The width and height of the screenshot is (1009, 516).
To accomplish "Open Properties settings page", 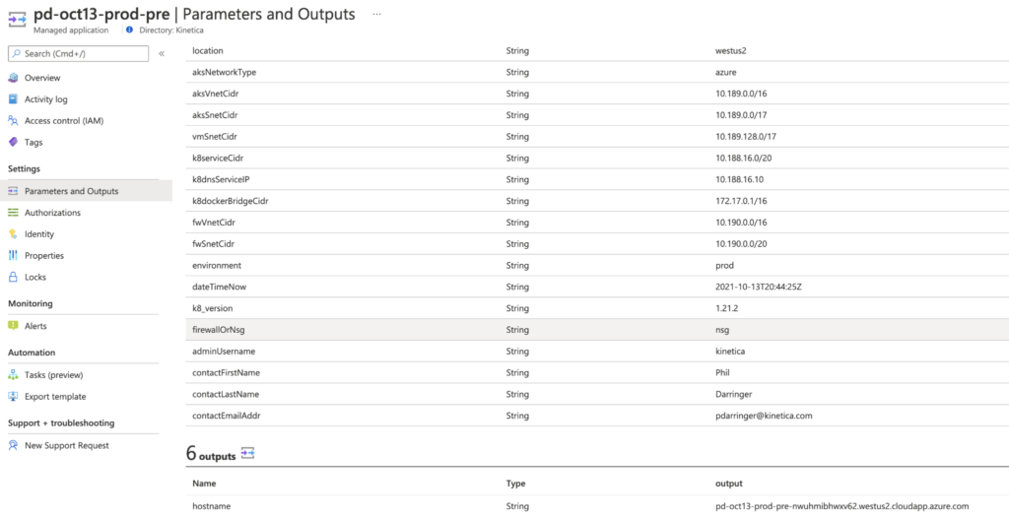I will pyautogui.click(x=44, y=255).
